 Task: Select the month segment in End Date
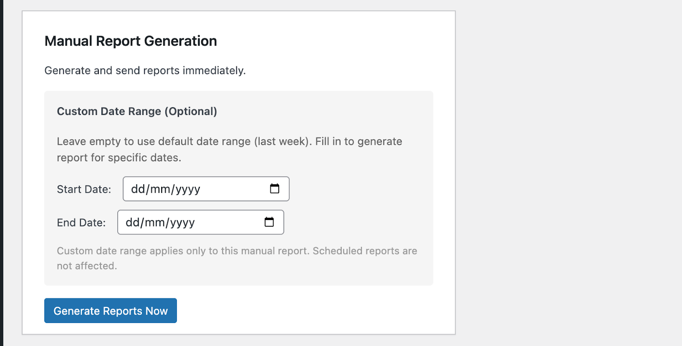tap(155, 222)
